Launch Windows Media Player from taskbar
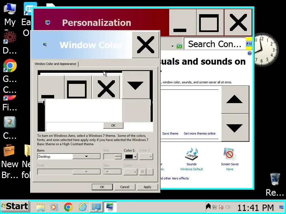 click(x=54, y=207)
